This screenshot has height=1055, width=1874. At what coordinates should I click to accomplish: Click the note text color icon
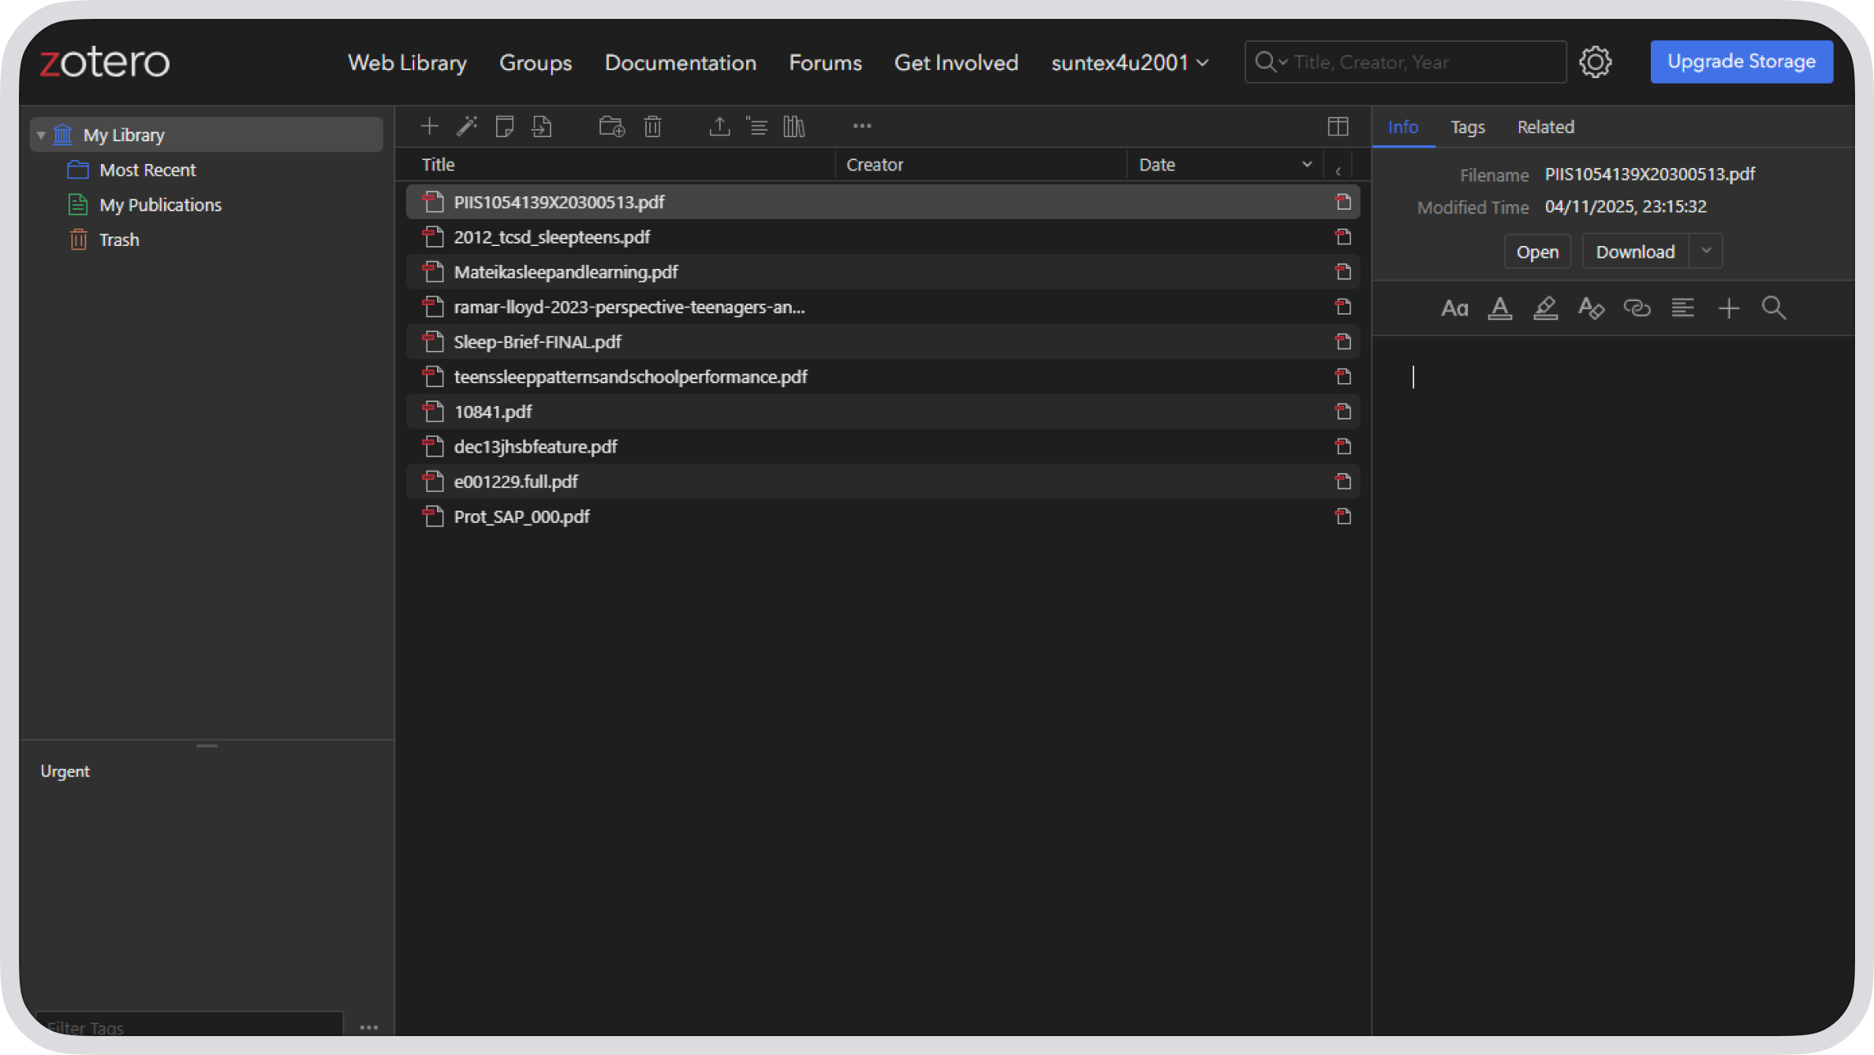pos(1499,308)
